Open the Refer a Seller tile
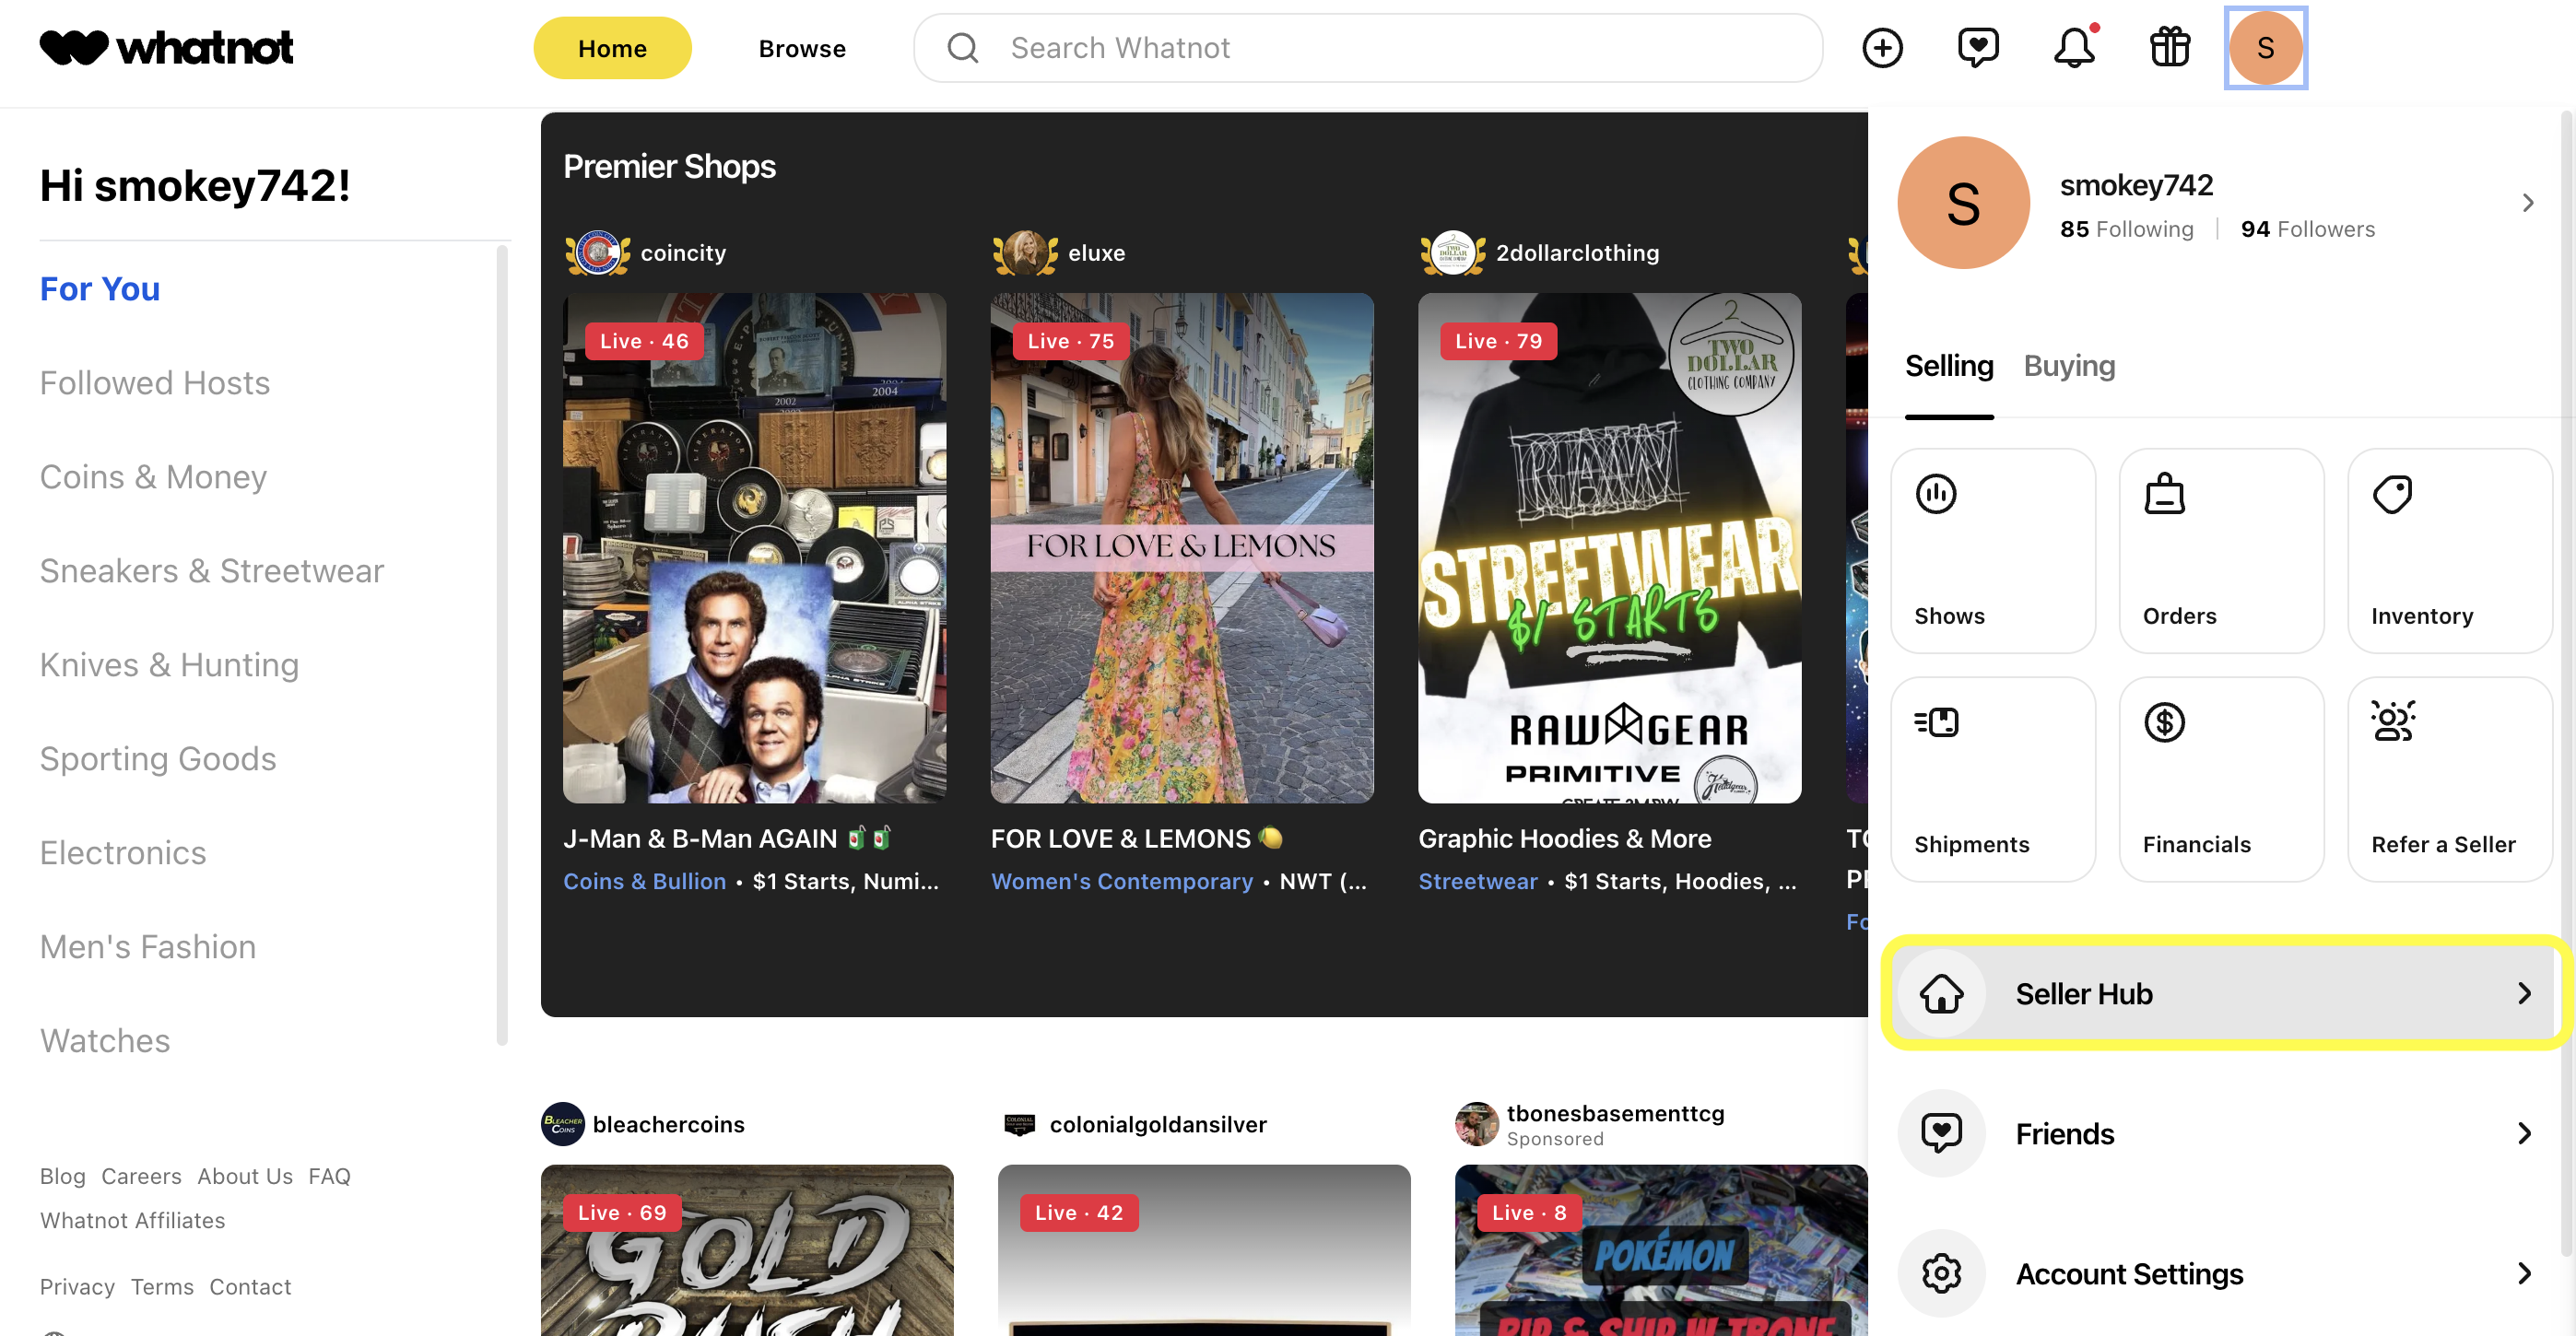Image resolution: width=2576 pixels, height=1336 pixels. tap(2449, 779)
